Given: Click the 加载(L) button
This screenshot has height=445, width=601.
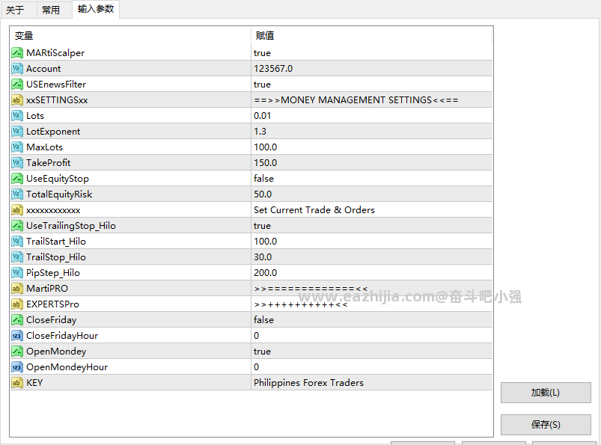Looking at the screenshot, I should click(546, 393).
